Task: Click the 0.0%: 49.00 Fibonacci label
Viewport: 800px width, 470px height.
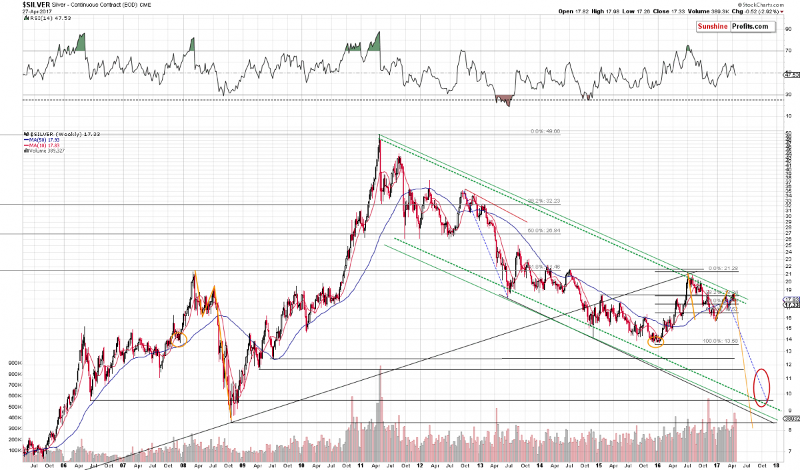Action: (x=545, y=132)
